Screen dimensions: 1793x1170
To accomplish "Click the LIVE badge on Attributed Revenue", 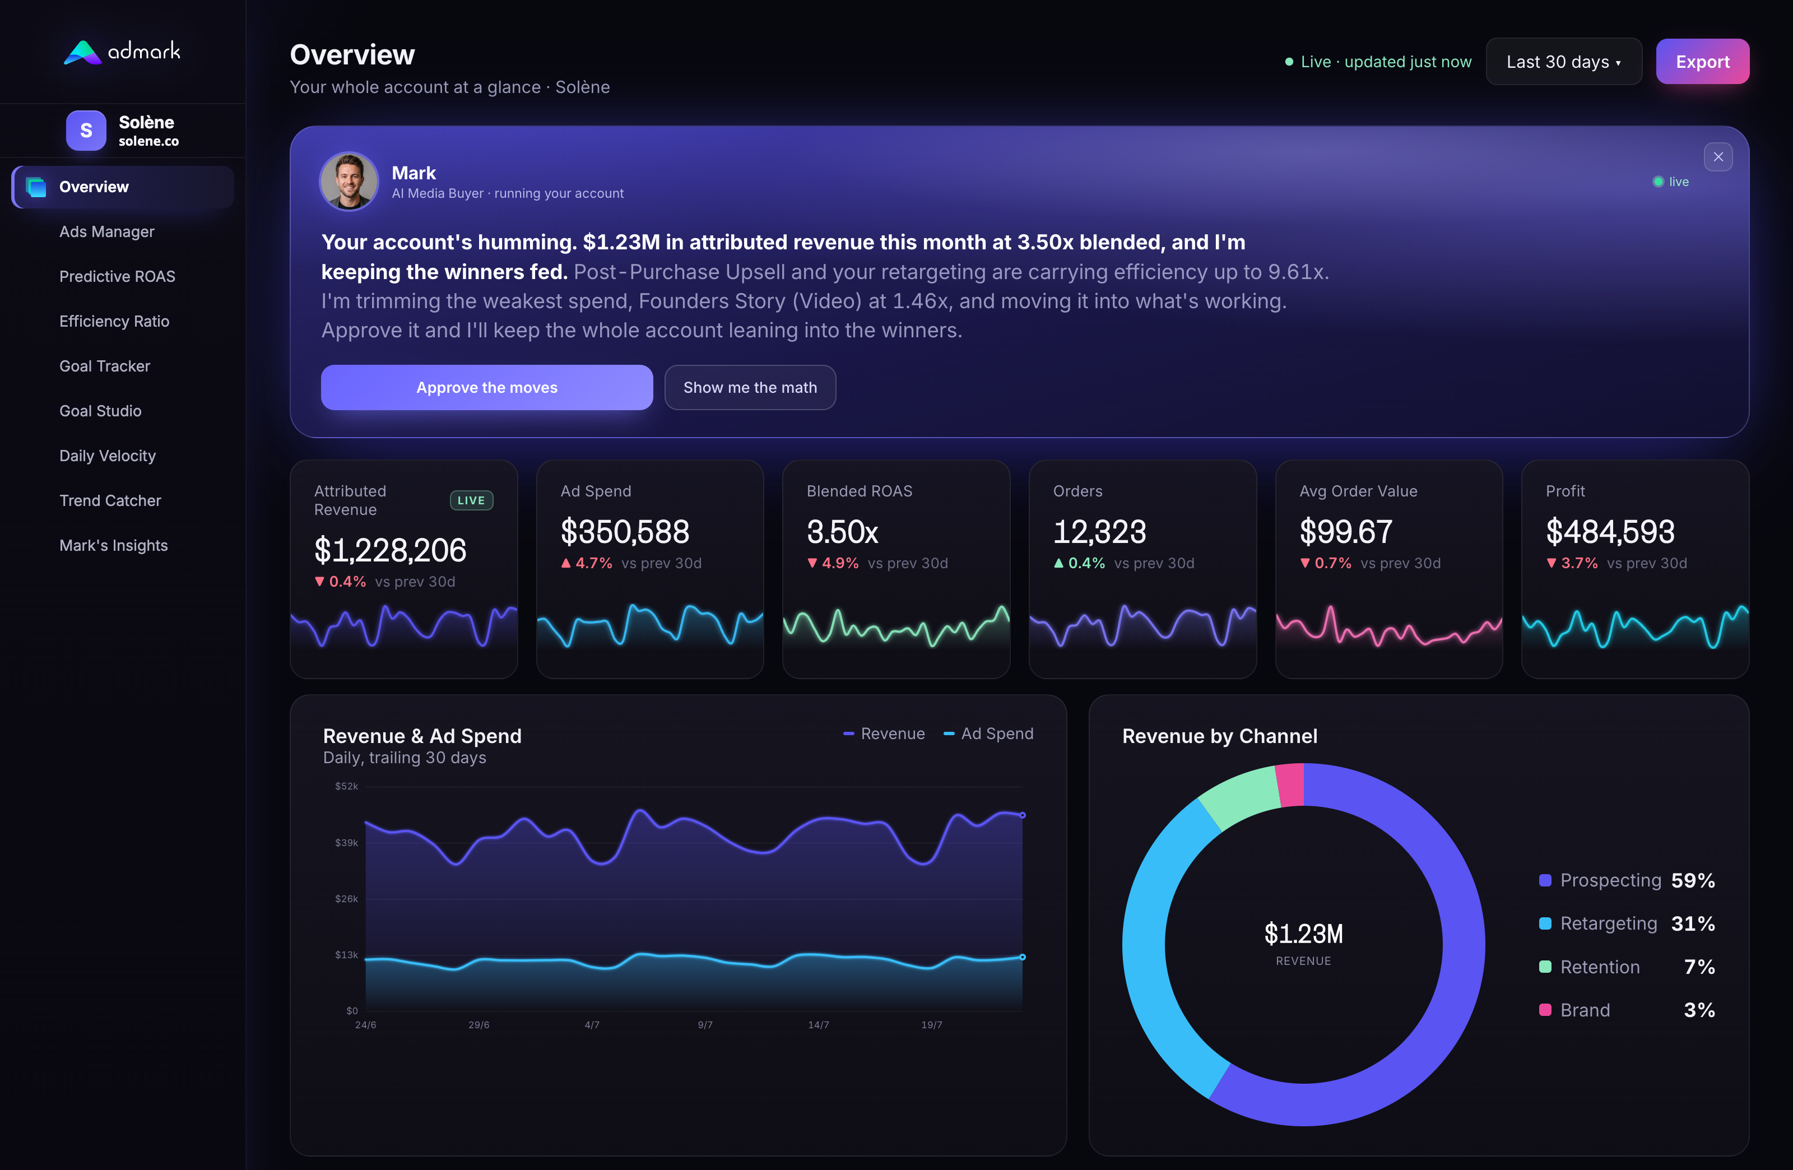I will click(471, 500).
